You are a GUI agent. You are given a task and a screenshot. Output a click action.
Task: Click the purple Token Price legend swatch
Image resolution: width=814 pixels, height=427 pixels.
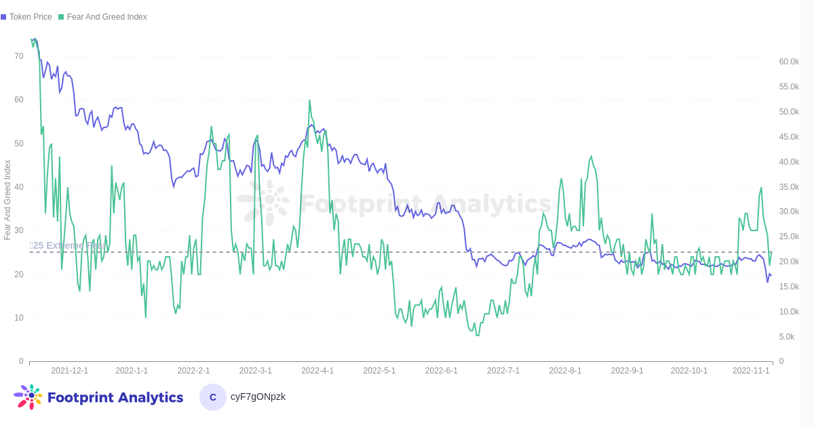(x=3, y=17)
